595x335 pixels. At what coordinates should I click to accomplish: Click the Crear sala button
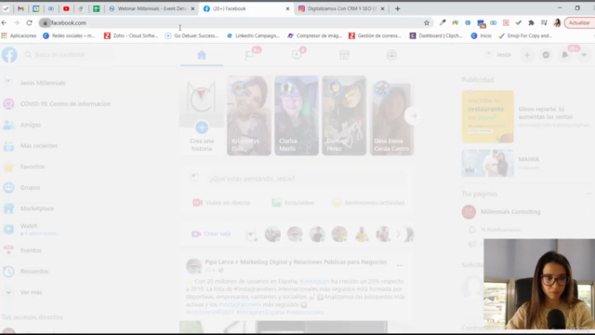pyautogui.click(x=211, y=234)
